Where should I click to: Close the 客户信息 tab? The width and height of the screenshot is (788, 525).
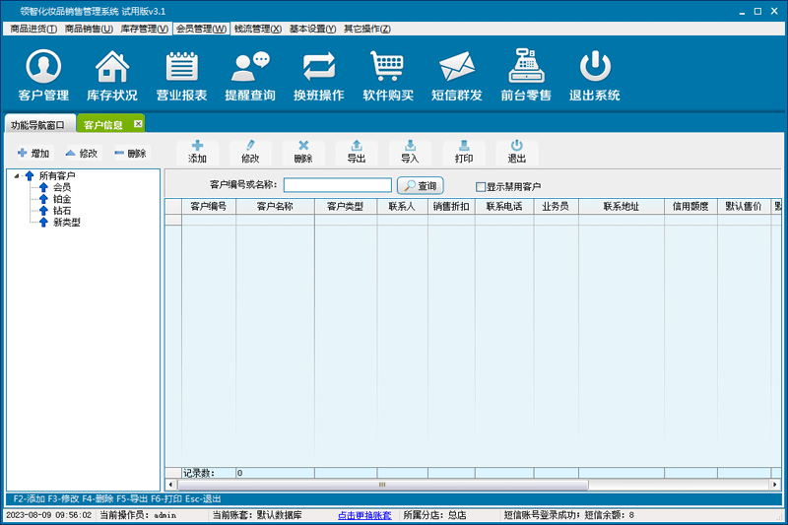click(x=138, y=123)
